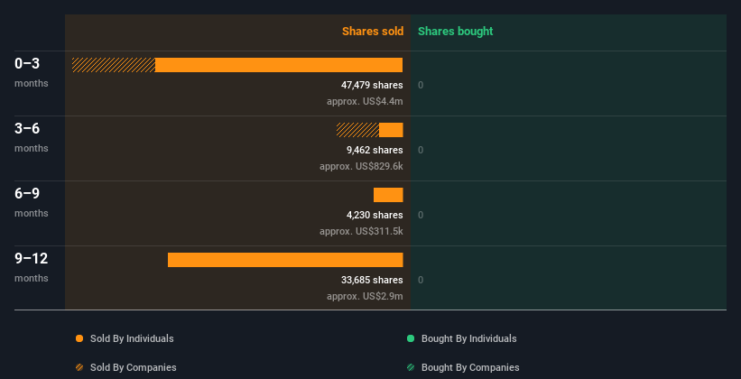Click the green Bought By Individuals legend dot

coord(411,338)
